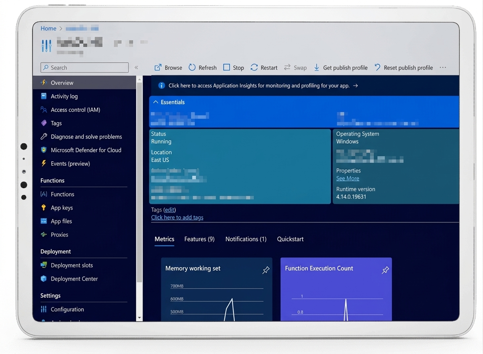Download via Get publish profile
The image size is (483, 354).
[340, 68]
